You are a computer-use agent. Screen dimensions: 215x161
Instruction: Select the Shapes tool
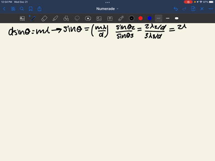point(66,18)
